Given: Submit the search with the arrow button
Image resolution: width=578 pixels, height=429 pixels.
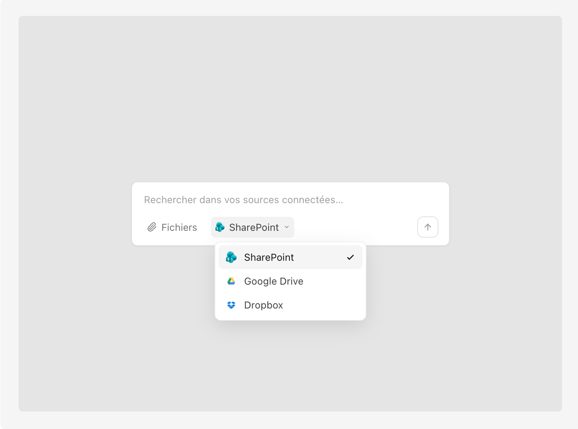Looking at the screenshot, I should [428, 227].
